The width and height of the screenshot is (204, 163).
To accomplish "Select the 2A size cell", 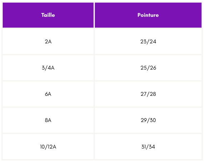I will (48, 42).
